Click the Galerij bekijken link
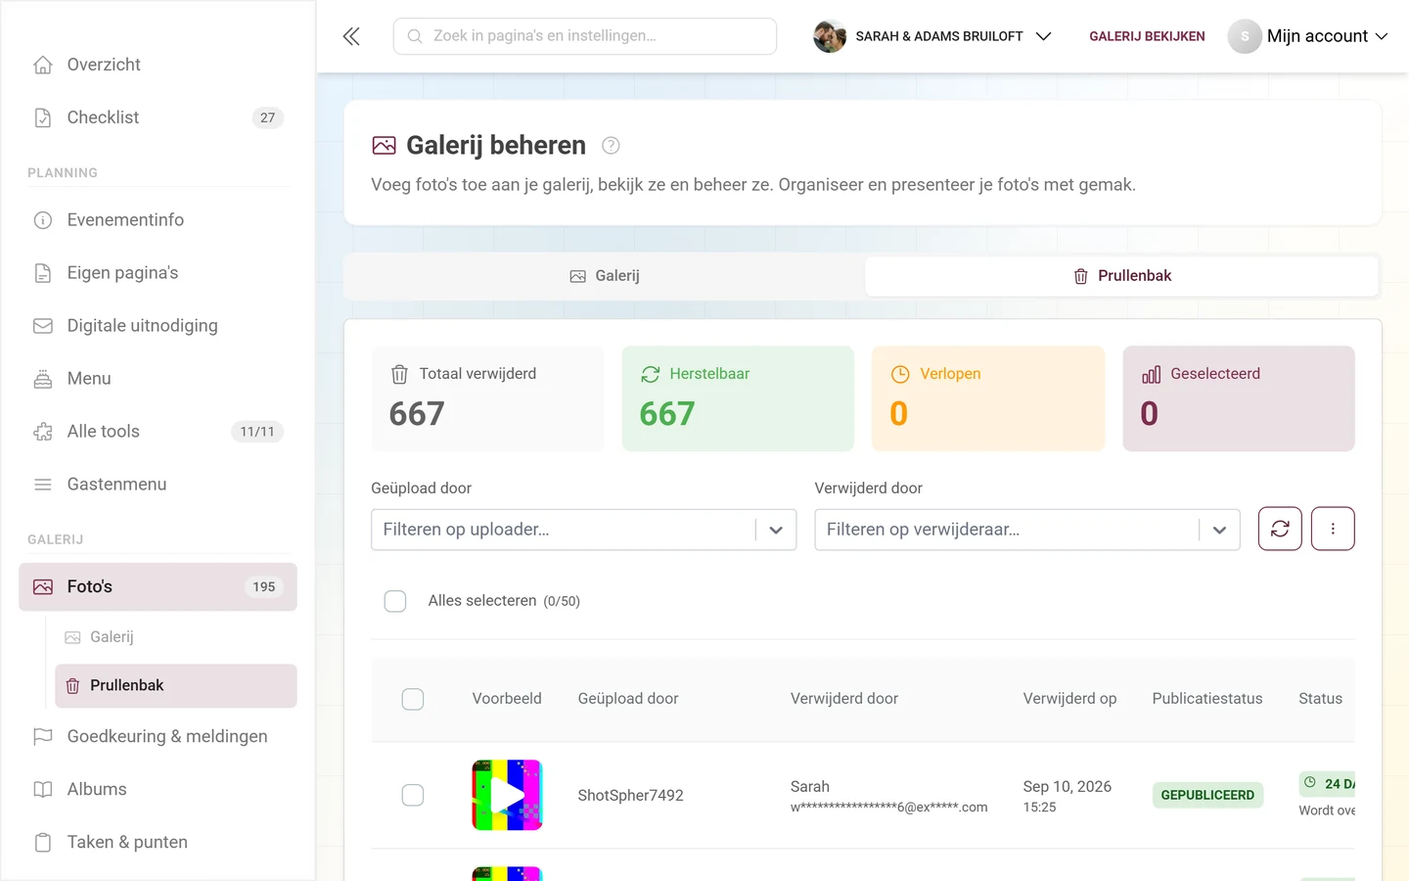Image resolution: width=1409 pixels, height=881 pixels. click(x=1147, y=36)
